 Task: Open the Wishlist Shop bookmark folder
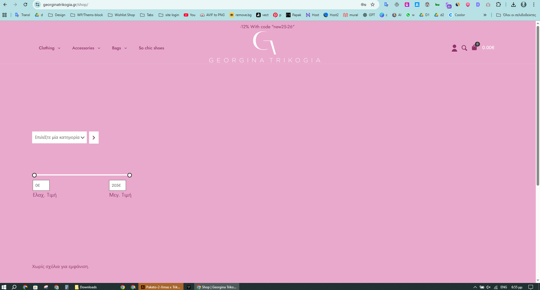(121, 15)
